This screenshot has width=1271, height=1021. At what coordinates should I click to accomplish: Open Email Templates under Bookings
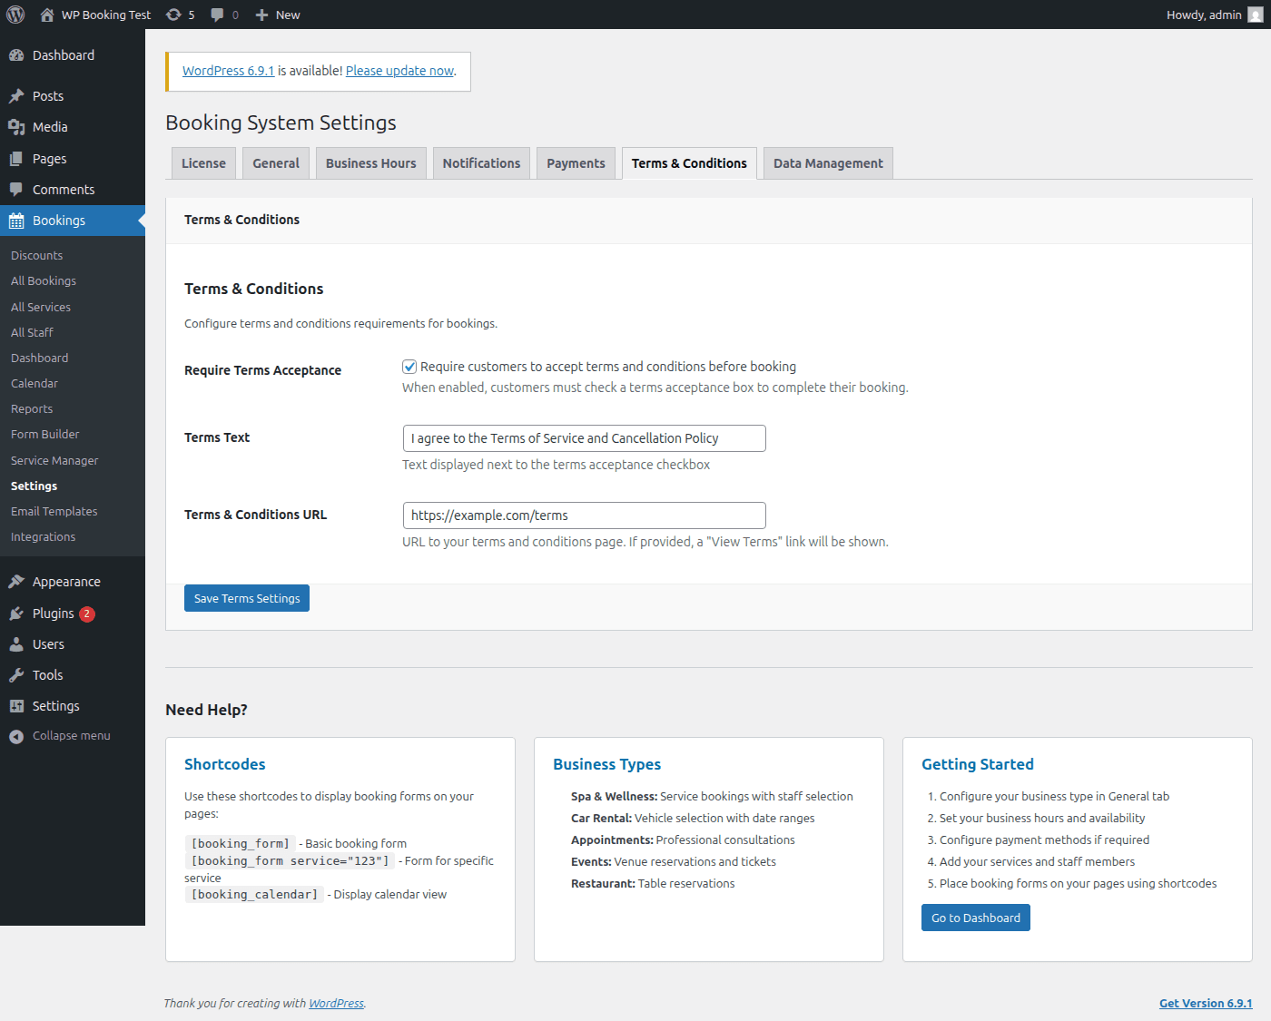click(54, 511)
